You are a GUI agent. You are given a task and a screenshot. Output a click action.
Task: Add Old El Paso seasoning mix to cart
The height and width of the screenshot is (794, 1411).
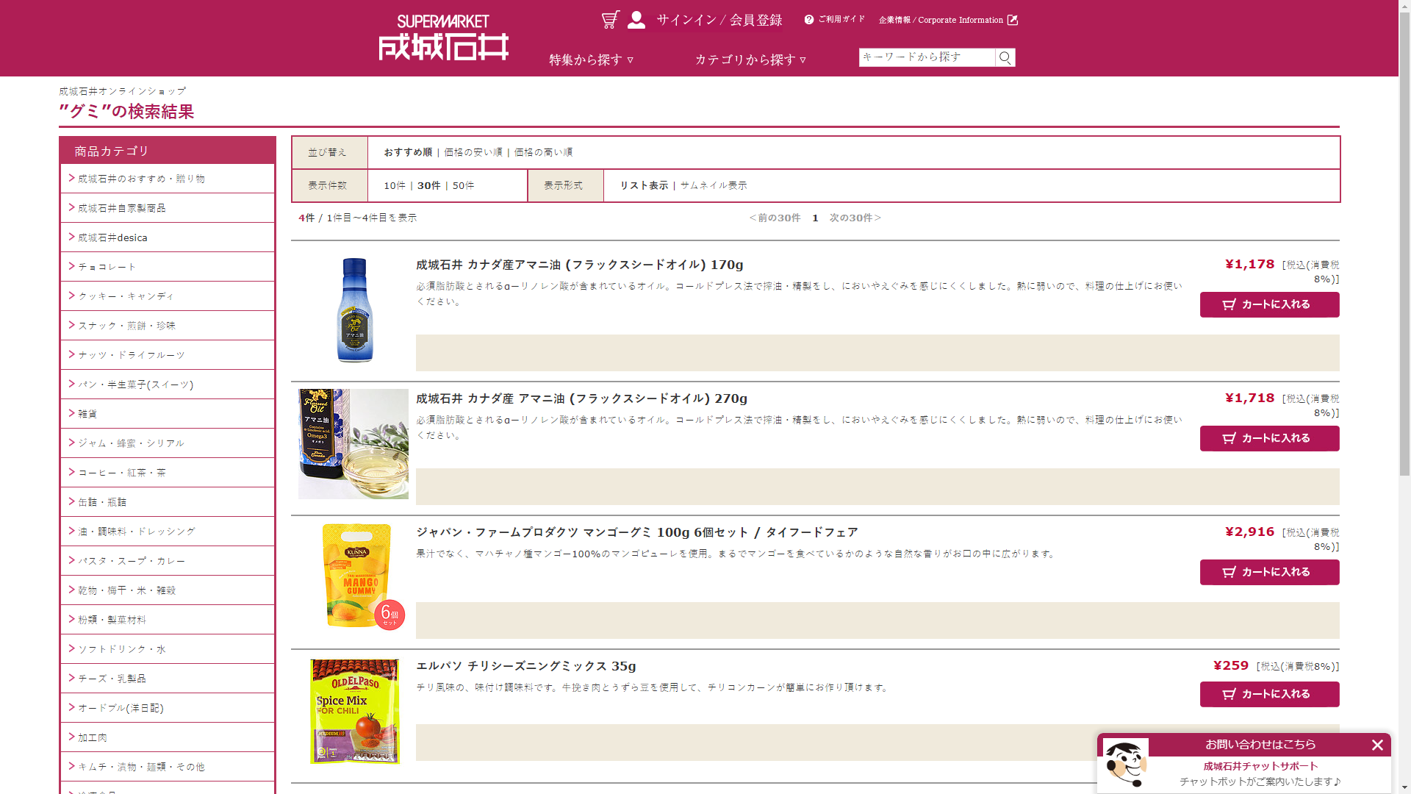tap(1269, 694)
